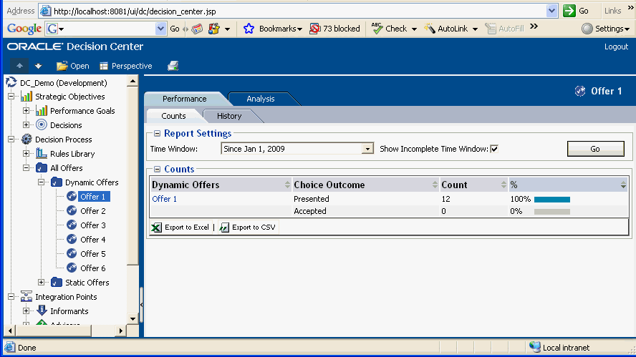Select Offer 6 in the tree

click(x=93, y=268)
